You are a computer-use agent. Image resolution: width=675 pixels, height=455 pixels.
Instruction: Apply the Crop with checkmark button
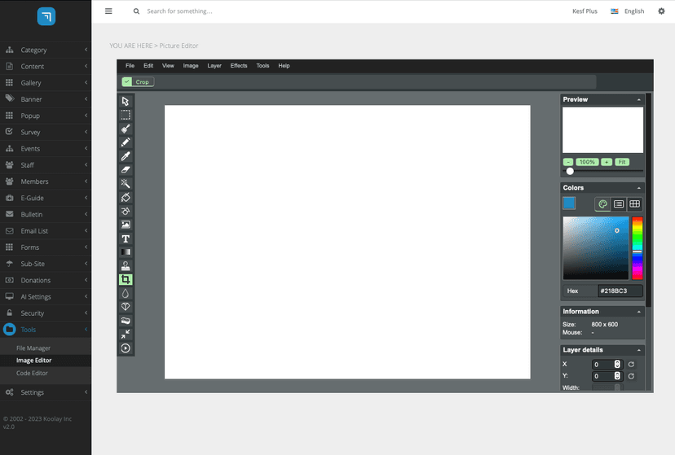[x=138, y=82]
